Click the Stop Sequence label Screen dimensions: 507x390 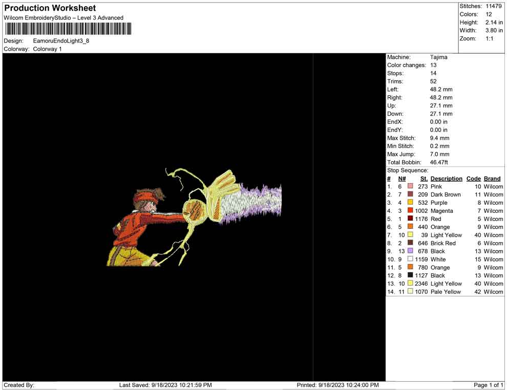click(x=408, y=170)
